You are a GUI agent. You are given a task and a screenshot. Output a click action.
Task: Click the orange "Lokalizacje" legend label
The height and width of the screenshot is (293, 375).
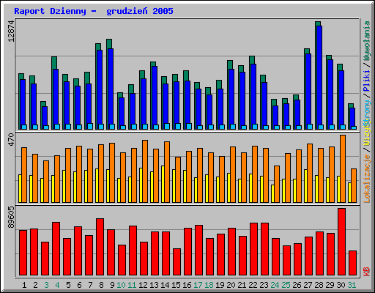367,179
